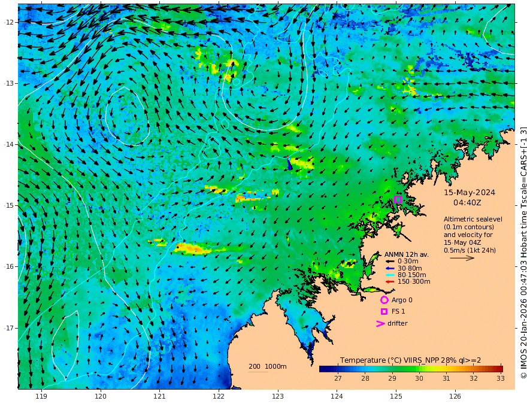Image resolution: width=527 pixels, height=407 pixels.
Task: Click the '80-150m' legend label
Action: point(412,275)
